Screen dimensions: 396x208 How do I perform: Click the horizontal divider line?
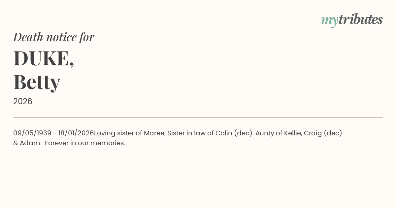198,117
